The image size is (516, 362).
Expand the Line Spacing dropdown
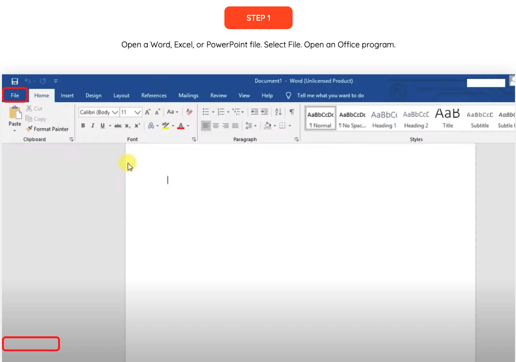point(251,126)
